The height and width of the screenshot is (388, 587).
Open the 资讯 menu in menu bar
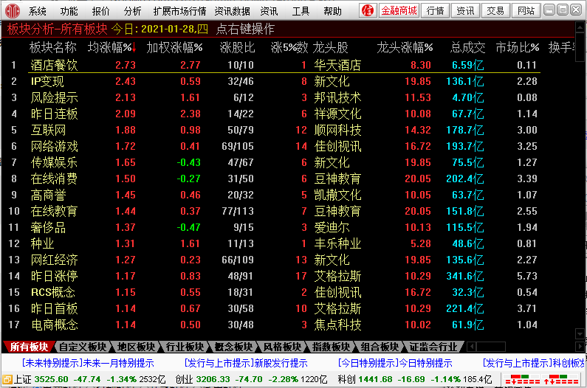pos(269,11)
